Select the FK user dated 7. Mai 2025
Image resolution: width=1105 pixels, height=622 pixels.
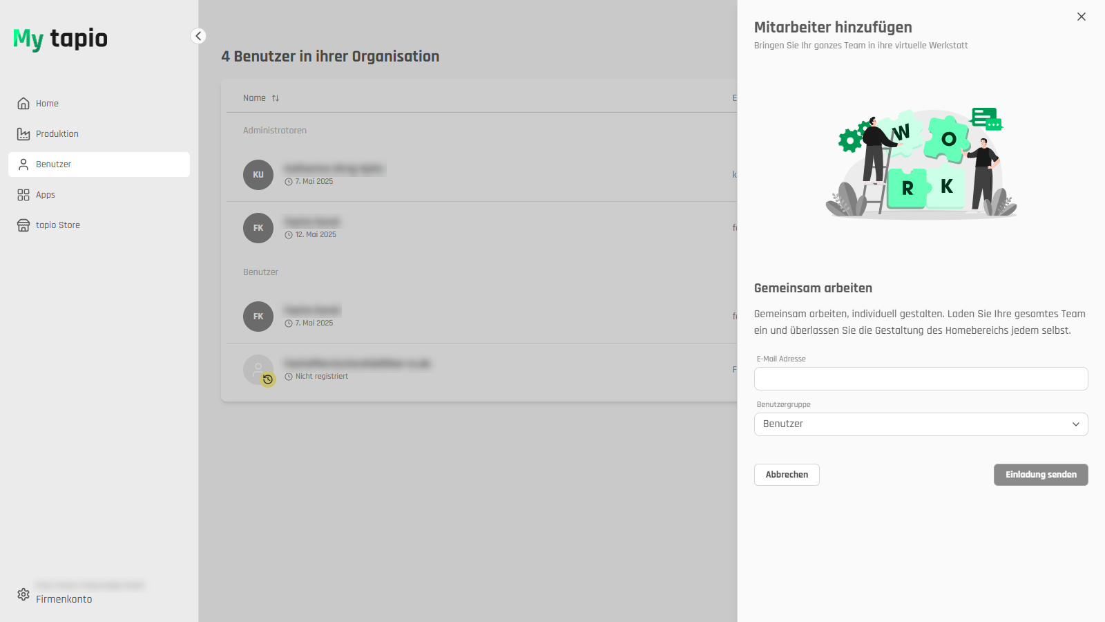[x=258, y=317]
